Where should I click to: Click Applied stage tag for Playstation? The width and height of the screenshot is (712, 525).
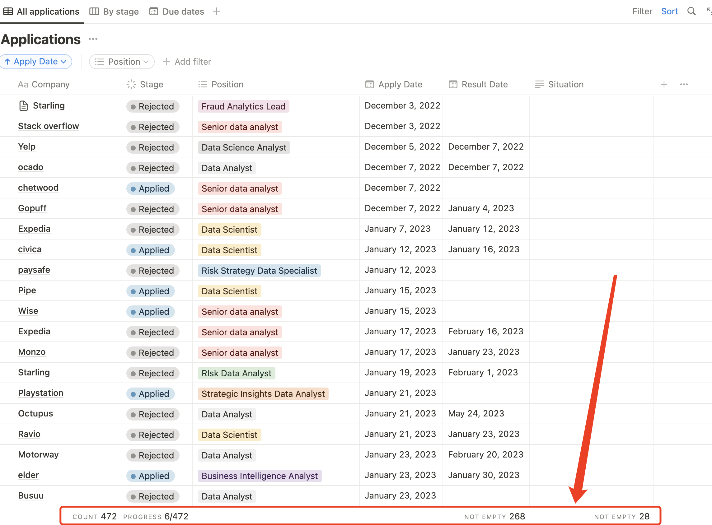150,394
